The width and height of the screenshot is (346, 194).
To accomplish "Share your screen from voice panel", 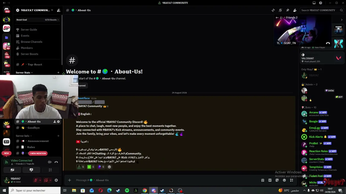I will point(31,170).
